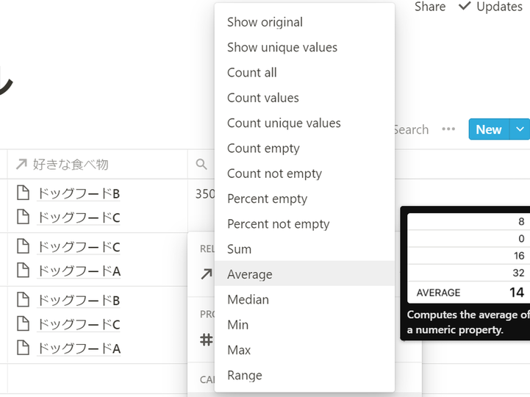Open Updates panel
This screenshot has height=397, width=530.
pyautogui.click(x=491, y=7)
